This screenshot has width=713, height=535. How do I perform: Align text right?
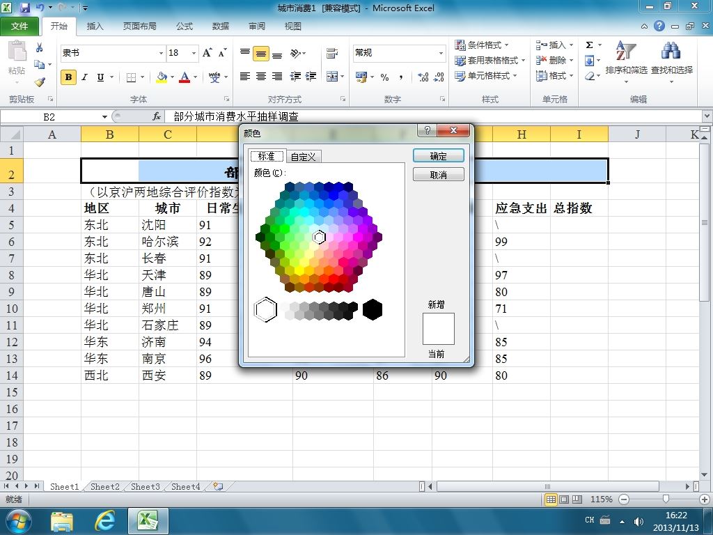point(277,77)
